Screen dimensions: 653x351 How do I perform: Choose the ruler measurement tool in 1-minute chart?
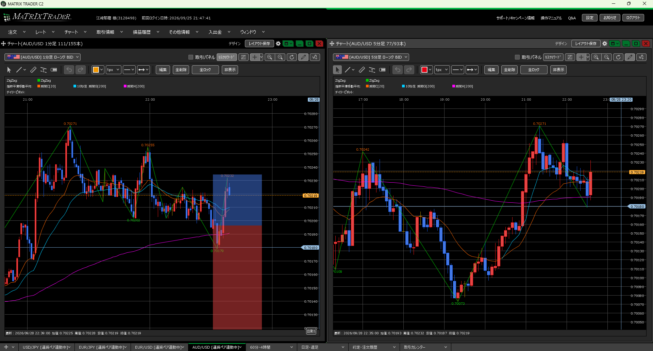33,70
